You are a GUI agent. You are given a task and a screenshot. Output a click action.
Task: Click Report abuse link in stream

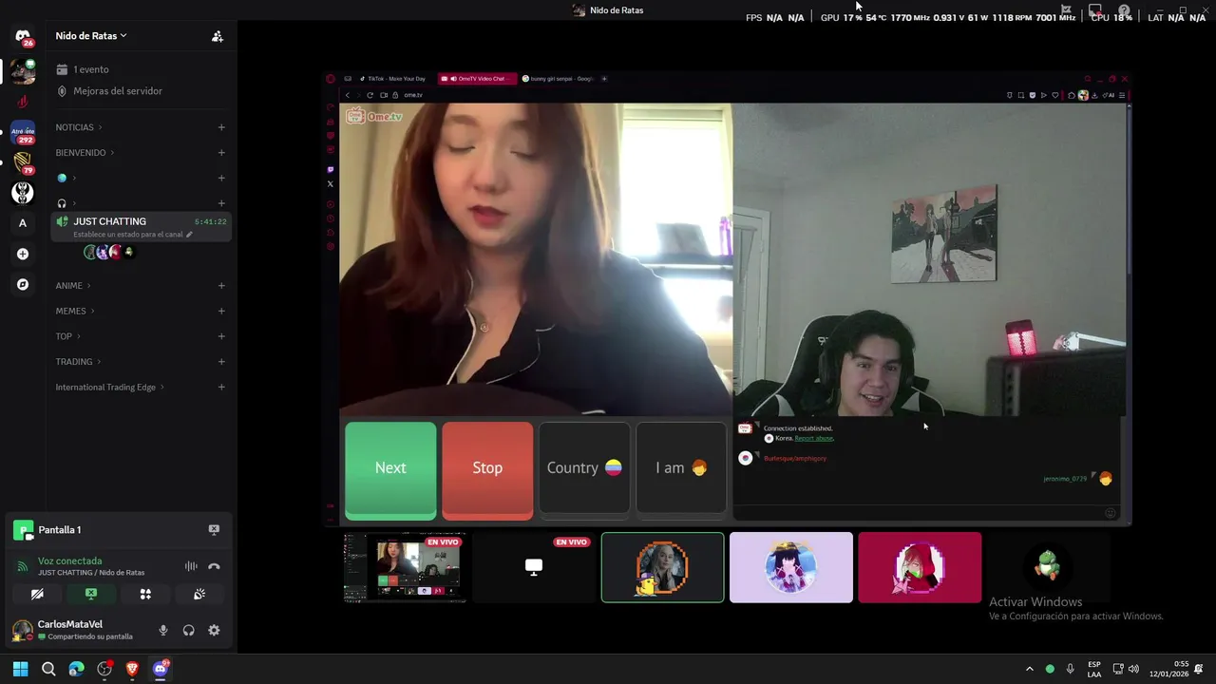814,438
